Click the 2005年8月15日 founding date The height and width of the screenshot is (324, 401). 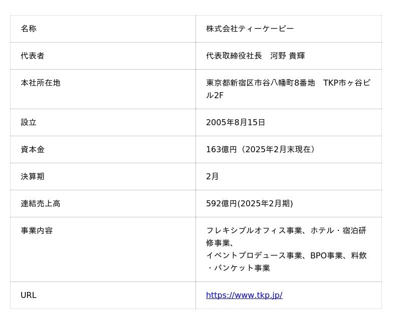(x=235, y=122)
